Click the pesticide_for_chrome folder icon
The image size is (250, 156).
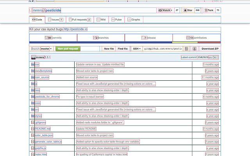(x=32, y=97)
